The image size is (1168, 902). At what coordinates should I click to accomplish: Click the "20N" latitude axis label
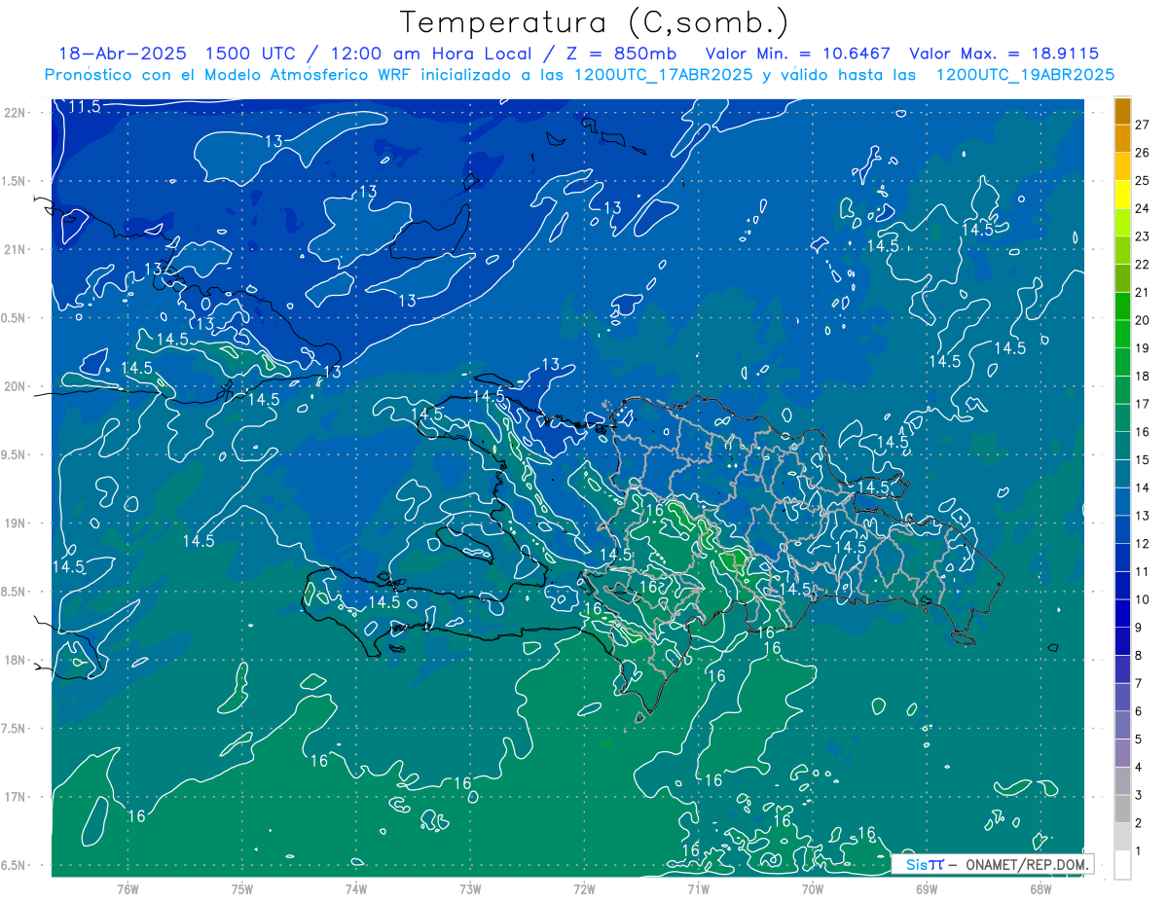[x=16, y=387]
